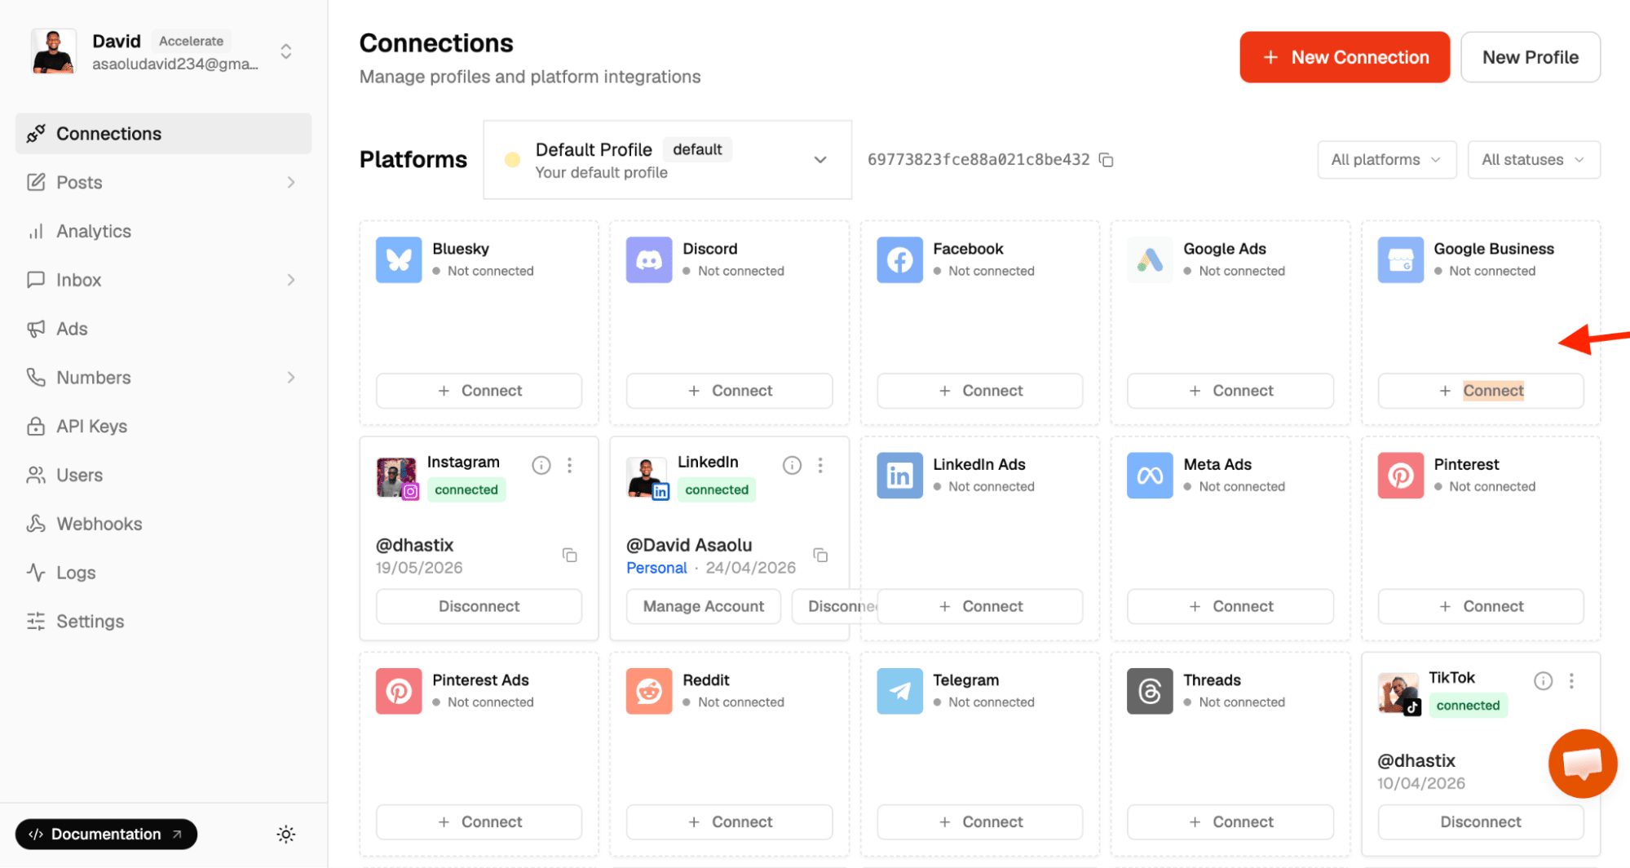Click the Google Ads platform icon
The image size is (1630, 868).
[x=1150, y=259]
